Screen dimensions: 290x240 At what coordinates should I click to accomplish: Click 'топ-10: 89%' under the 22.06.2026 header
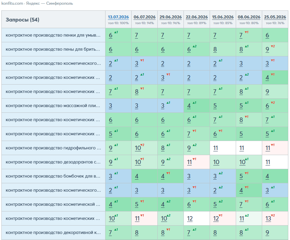(x=197, y=23)
